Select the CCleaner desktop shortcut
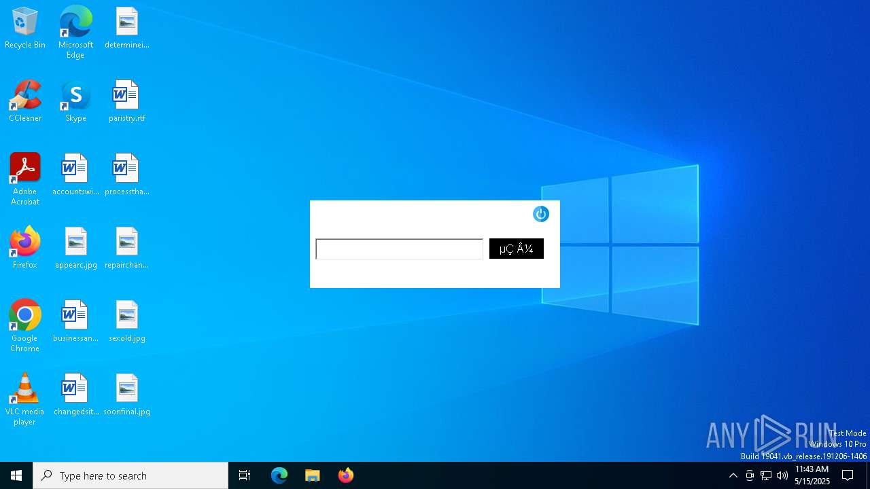This screenshot has height=489, width=870. click(25, 102)
